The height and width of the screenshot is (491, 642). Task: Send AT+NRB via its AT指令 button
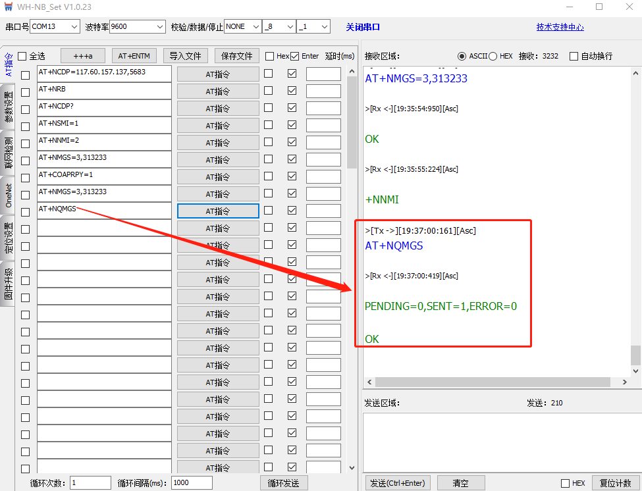[x=218, y=91]
